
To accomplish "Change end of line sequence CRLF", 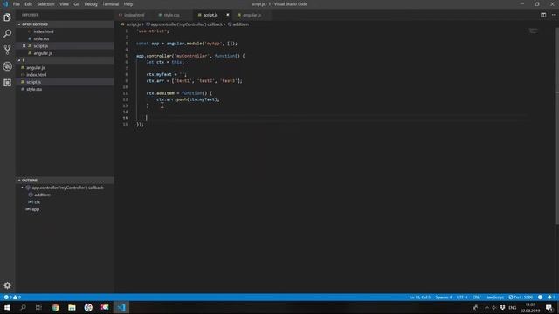I will click(477, 297).
